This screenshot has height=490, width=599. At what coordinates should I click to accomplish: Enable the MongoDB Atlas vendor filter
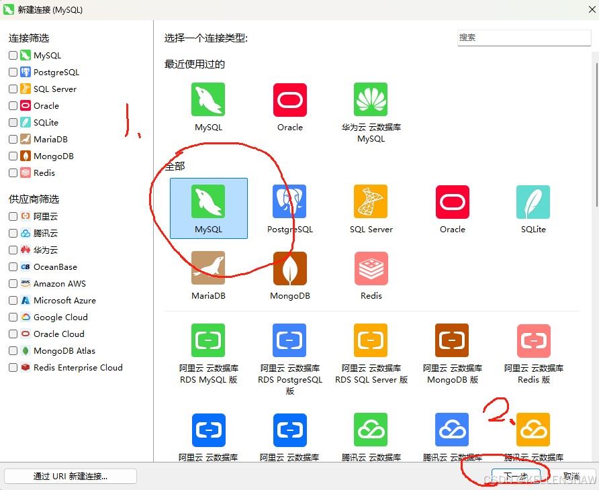click(x=13, y=351)
